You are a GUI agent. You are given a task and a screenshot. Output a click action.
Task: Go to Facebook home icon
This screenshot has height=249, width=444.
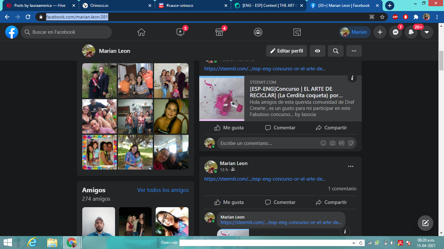pos(141,32)
